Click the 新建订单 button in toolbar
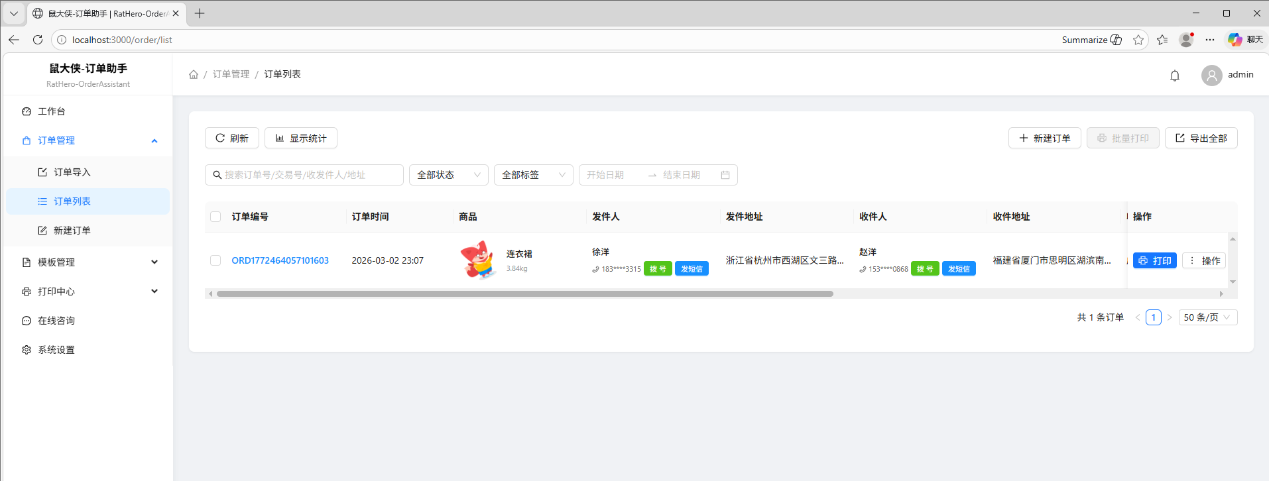Viewport: 1269px width, 481px height. coord(1044,138)
